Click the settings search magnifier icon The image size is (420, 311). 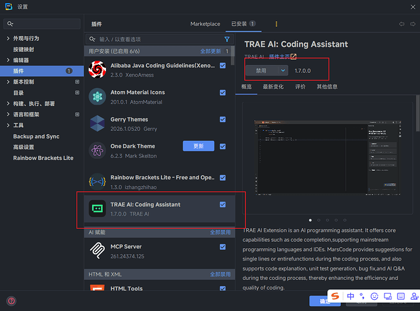(10, 24)
